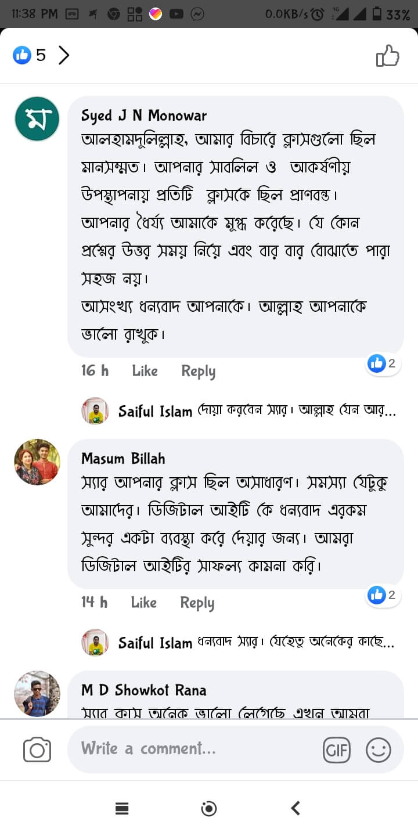The width and height of the screenshot is (418, 836).
Task: Reply to Syed J N Monowar's comment
Action: tap(198, 371)
